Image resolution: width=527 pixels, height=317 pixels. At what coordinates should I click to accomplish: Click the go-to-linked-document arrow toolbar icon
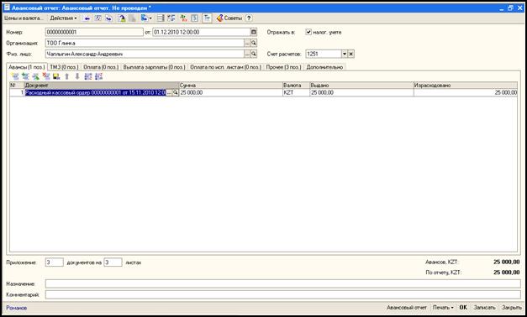coord(108,18)
